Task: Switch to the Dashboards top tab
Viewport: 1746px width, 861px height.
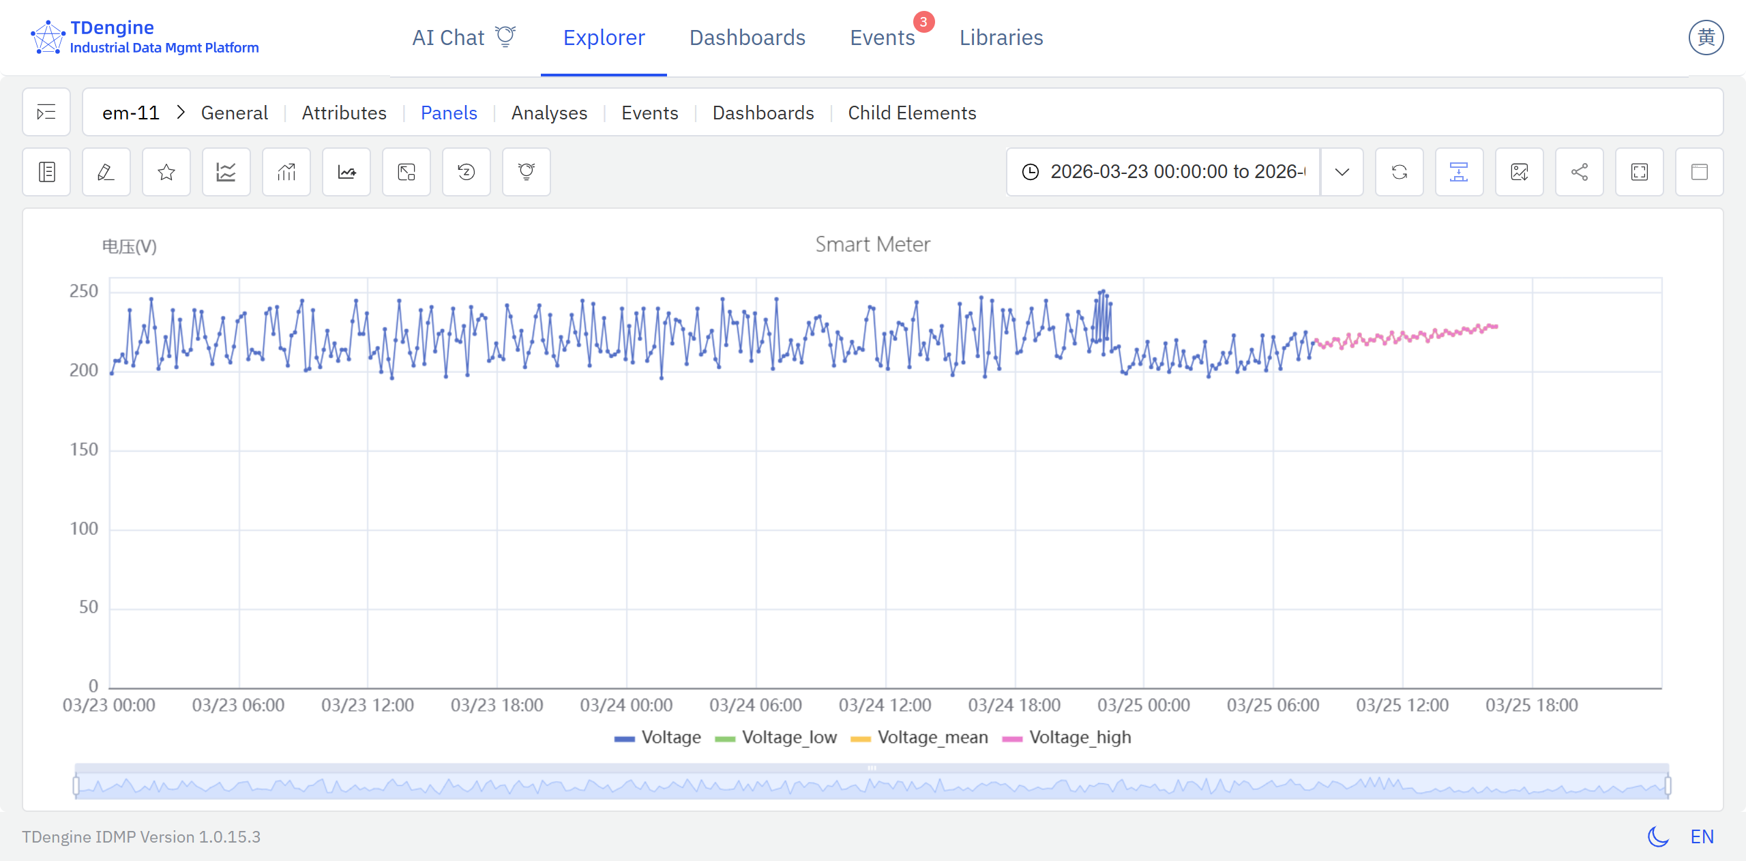Action: tap(747, 38)
